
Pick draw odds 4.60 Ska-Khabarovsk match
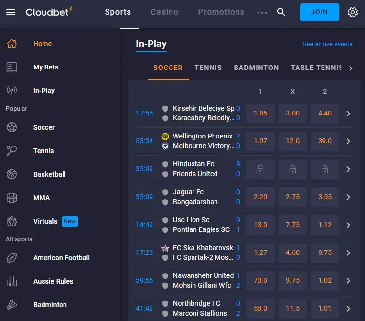(x=293, y=252)
